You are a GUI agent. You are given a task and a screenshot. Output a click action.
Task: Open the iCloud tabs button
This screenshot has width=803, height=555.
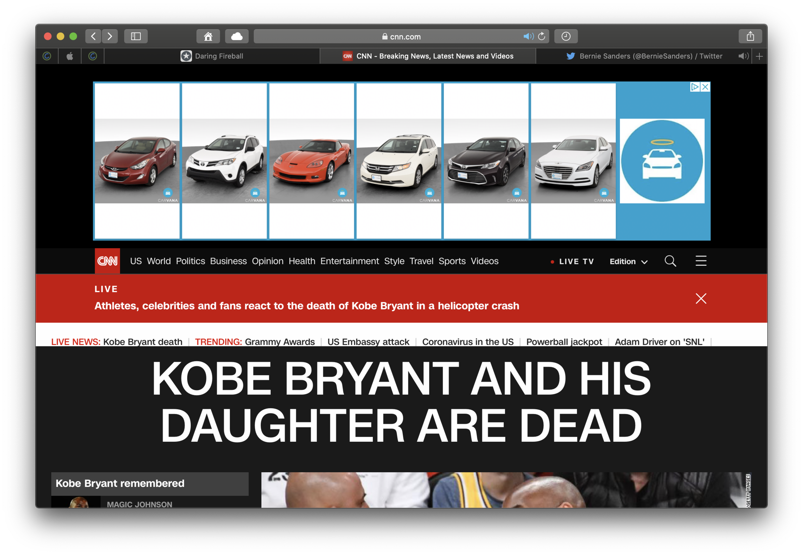pos(237,36)
